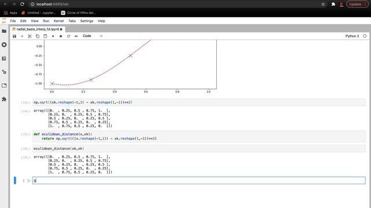Select the radial_basis_interp_1d.ipynb tab
This screenshot has width=371, height=208.
(x=37, y=29)
